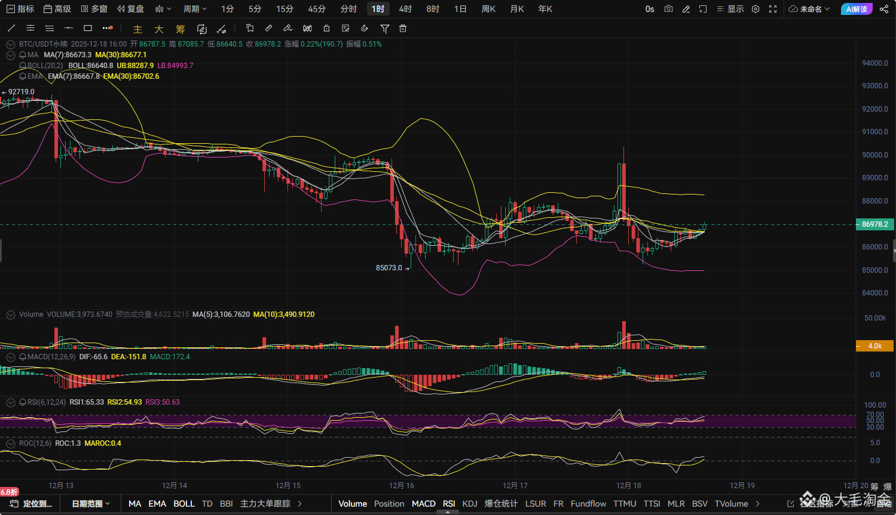Click the 定位到 locate button
Image resolution: width=896 pixels, height=515 pixels.
[31, 504]
